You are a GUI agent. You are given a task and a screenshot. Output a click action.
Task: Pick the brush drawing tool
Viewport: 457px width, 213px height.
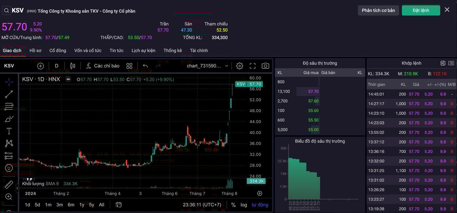tap(9, 119)
